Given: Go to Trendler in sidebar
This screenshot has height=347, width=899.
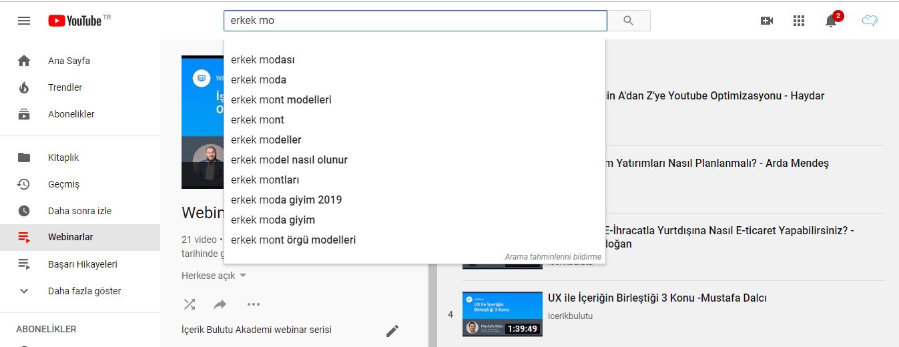Looking at the screenshot, I should pos(65,87).
